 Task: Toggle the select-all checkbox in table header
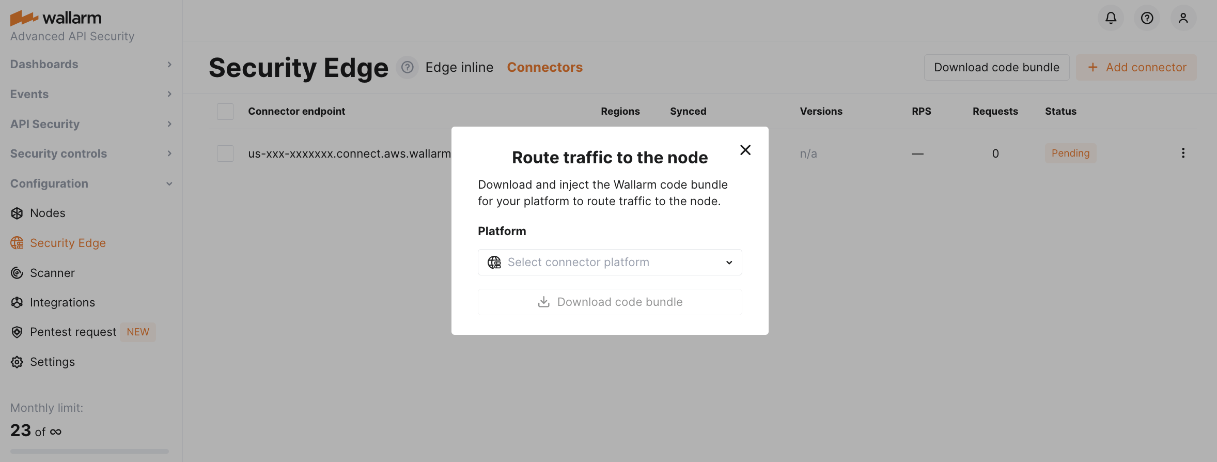click(x=225, y=112)
